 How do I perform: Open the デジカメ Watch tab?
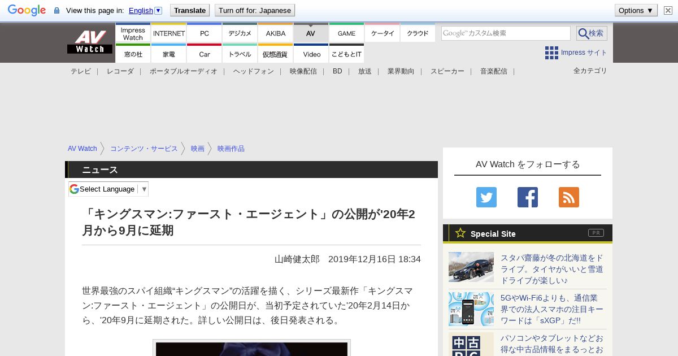[240, 33]
